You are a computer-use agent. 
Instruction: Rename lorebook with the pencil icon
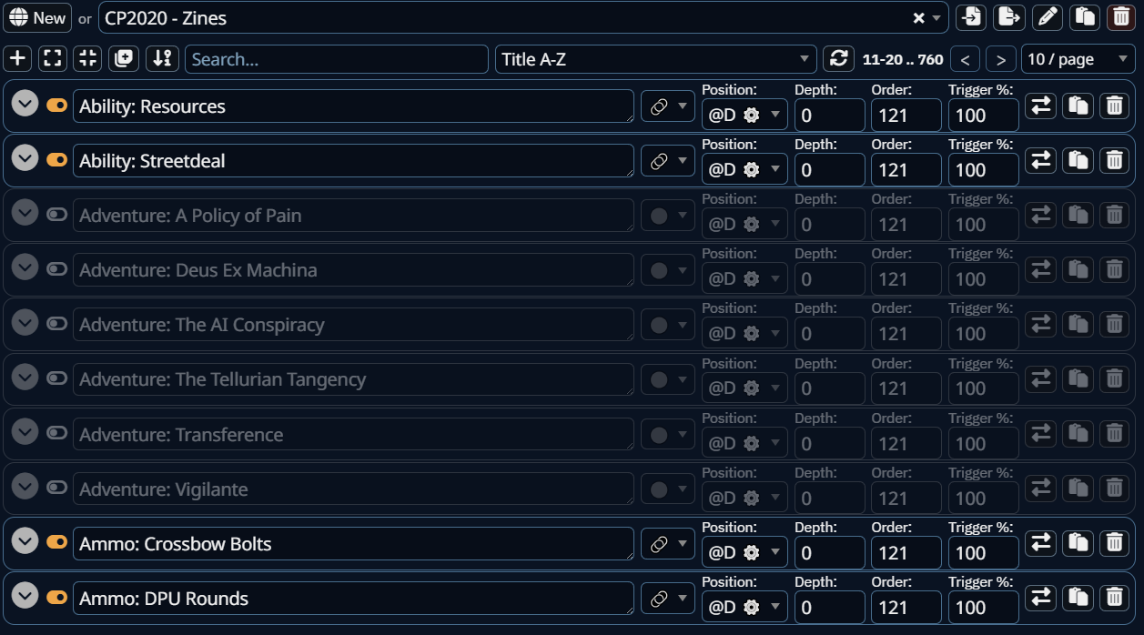coord(1046,16)
